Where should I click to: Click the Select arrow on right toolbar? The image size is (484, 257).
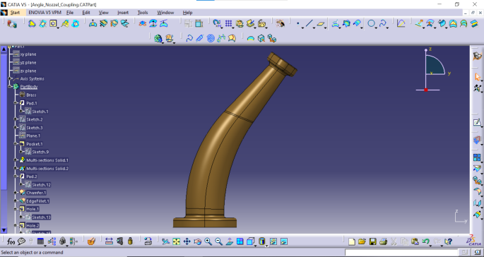[x=477, y=77]
